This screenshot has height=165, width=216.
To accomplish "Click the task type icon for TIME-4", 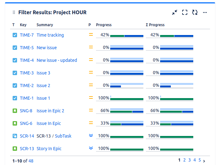I will [15, 60].
